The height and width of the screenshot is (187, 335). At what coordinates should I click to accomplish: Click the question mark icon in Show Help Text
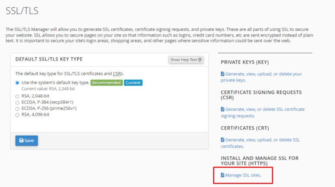coord(200,60)
